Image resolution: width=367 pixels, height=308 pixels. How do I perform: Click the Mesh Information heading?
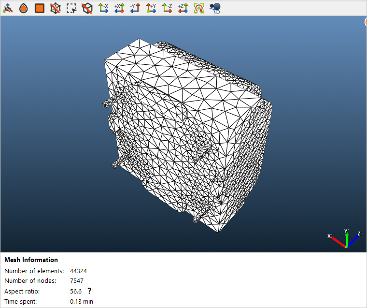[x=31, y=260]
